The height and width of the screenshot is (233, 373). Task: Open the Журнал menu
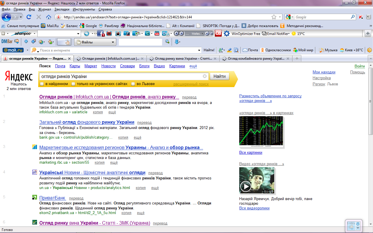tap(45, 9)
